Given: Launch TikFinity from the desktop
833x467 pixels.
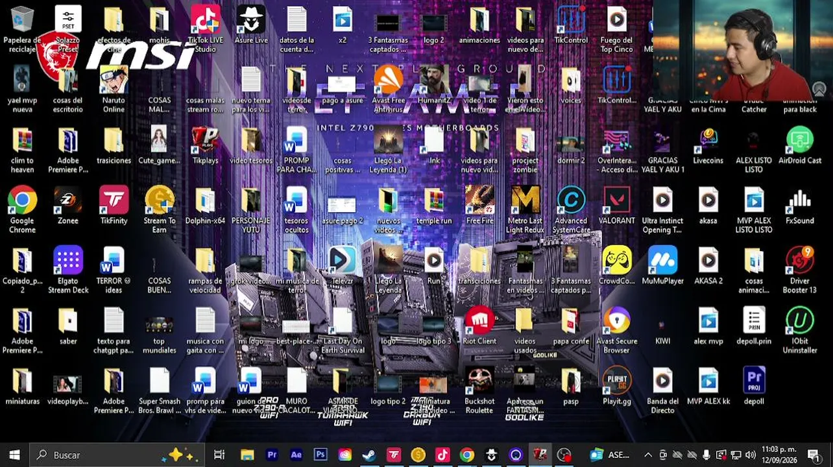Looking at the screenshot, I should pos(114,206).
